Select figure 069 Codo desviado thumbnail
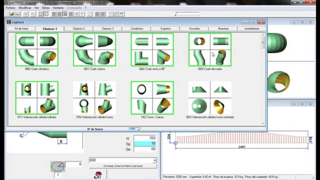The height and width of the screenshot is (180, 320). [210, 50]
